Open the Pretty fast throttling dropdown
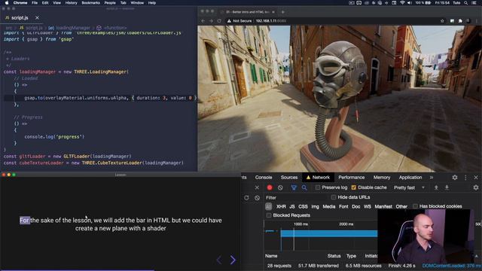The width and height of the screenshot is (482, 271). pos(409,187)
